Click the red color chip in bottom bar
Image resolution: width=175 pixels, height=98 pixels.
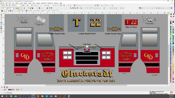[11, 90]
